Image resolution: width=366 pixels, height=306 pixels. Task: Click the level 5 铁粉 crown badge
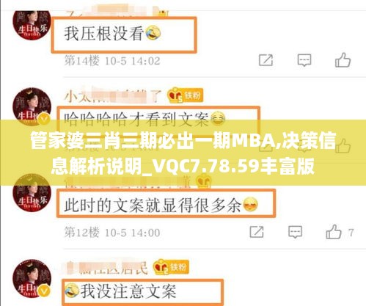tap(185, 95)
